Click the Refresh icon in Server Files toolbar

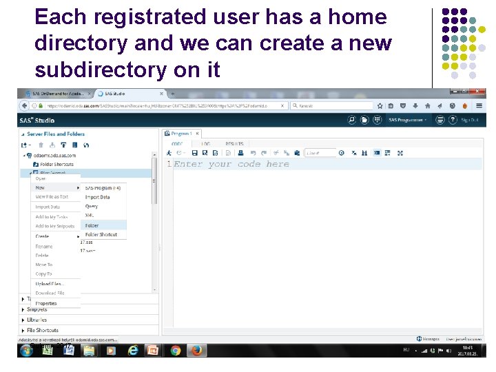tap(86, 145)
